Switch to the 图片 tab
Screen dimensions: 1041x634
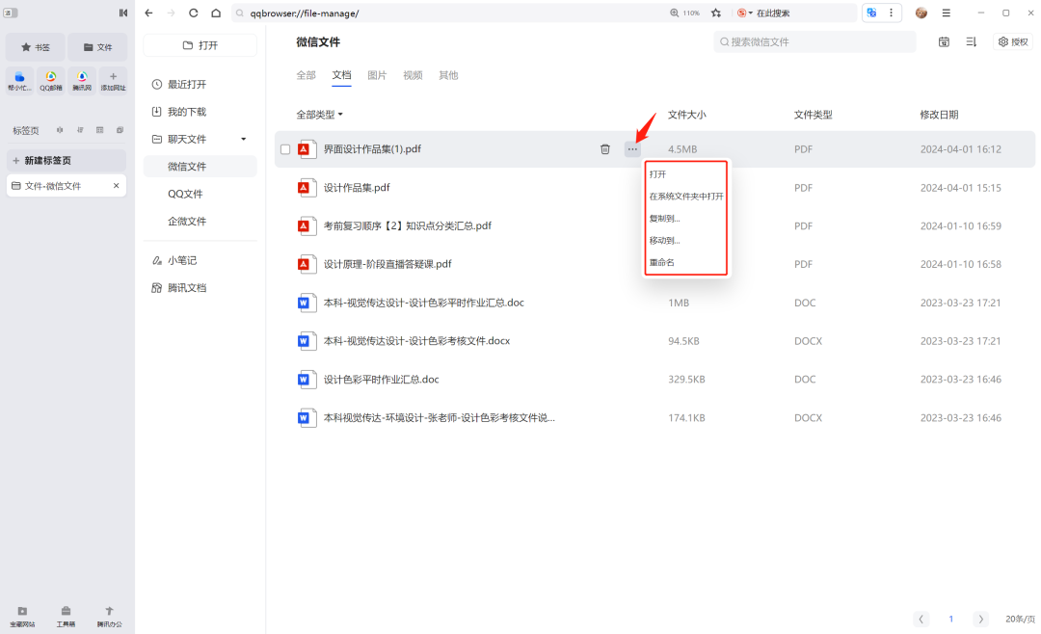(x=377, y=75)
